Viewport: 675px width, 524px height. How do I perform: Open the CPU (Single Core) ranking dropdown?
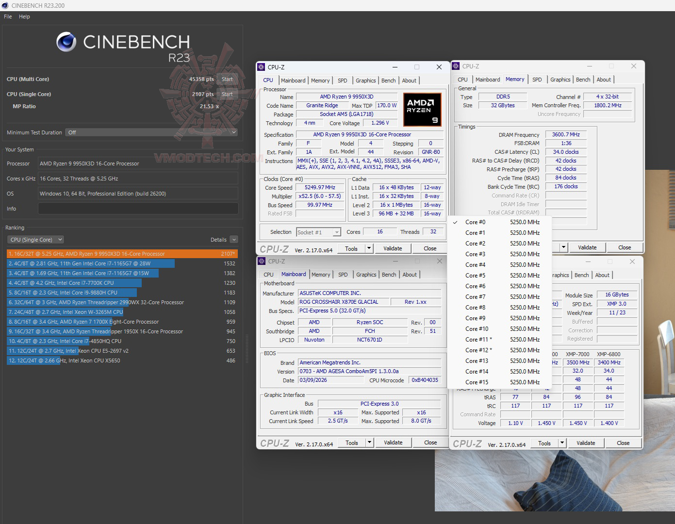[35, 240]
